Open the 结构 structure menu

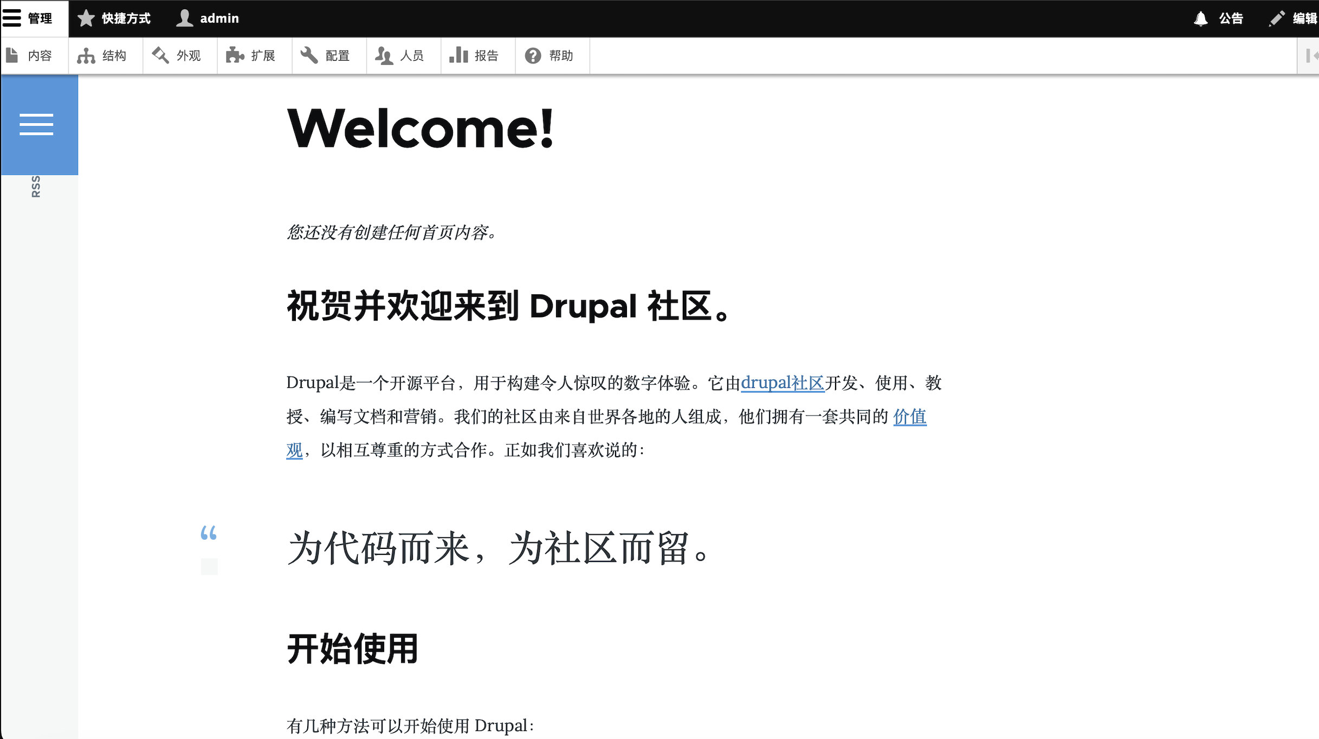click(106, 55)
